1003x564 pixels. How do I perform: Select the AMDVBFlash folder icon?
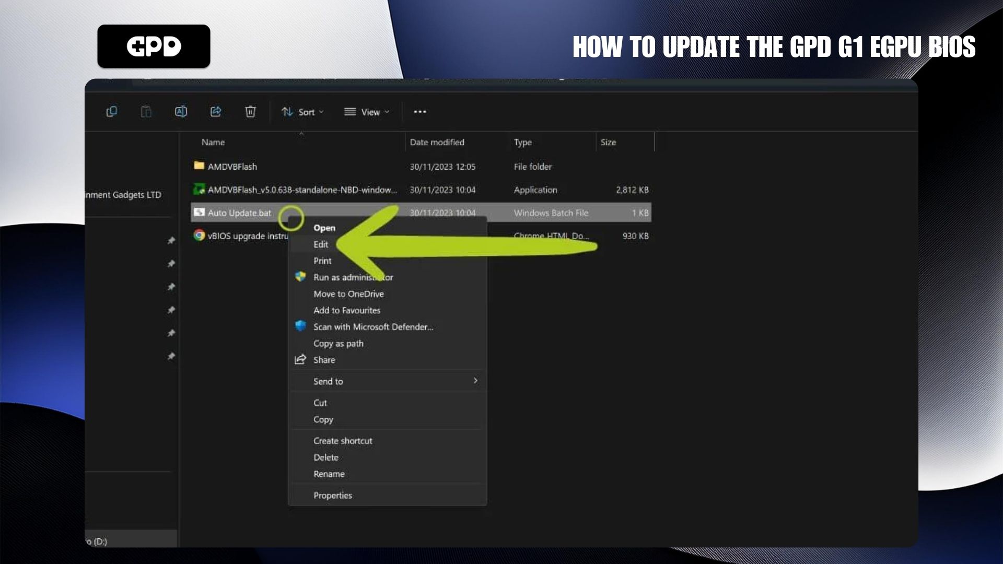199,166
